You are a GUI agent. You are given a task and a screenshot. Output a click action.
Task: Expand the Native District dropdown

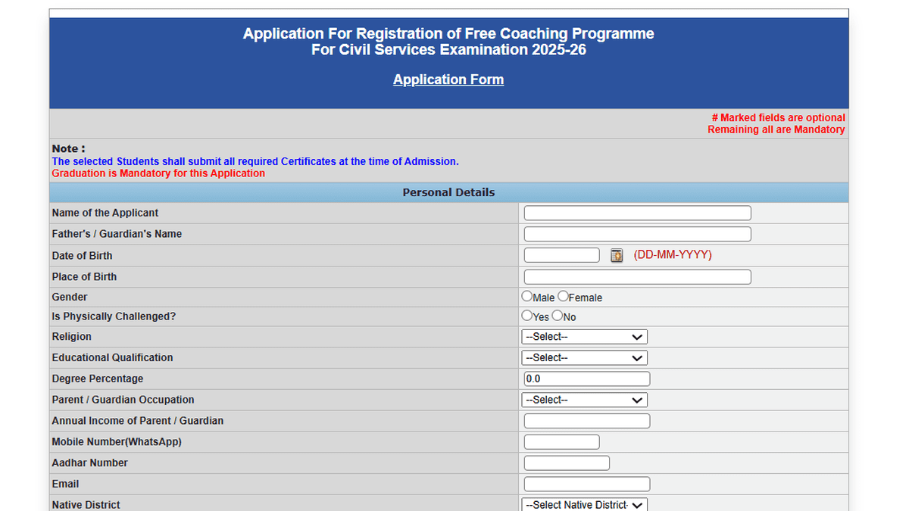(584, 504)
